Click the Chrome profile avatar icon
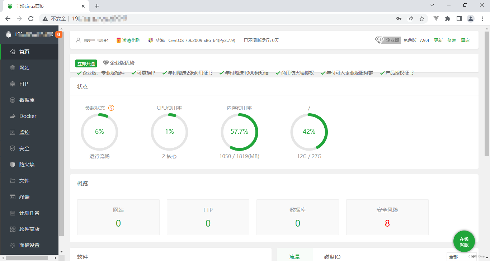Viewport: 490px width, 261px height. click(x=471, y=19)
